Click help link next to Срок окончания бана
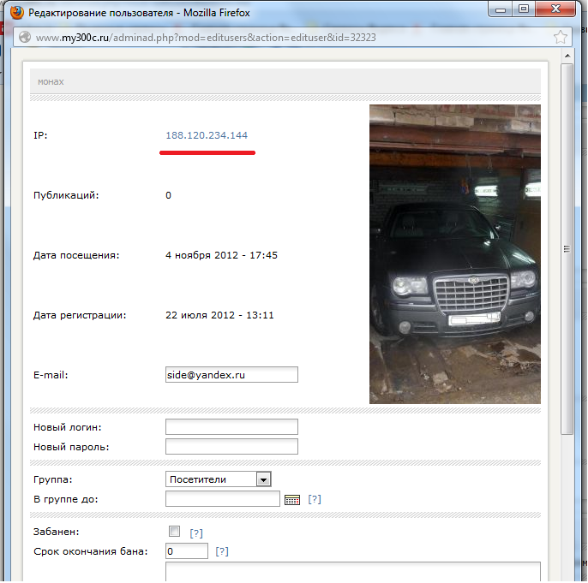Viewport: 588px width, 583px height. tap(222, 551)
